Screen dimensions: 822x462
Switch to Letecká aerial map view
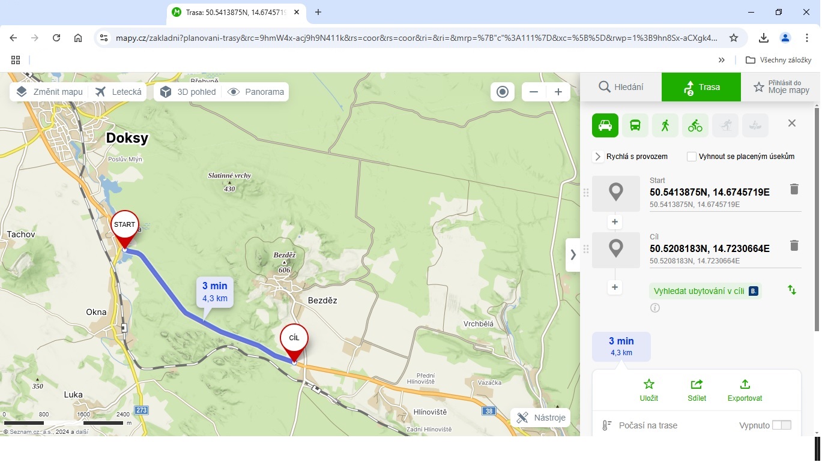tap(119, 92)
